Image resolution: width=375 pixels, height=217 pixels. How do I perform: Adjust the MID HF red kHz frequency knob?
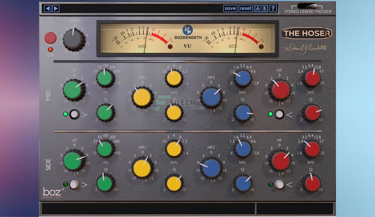tap(311, 78)
